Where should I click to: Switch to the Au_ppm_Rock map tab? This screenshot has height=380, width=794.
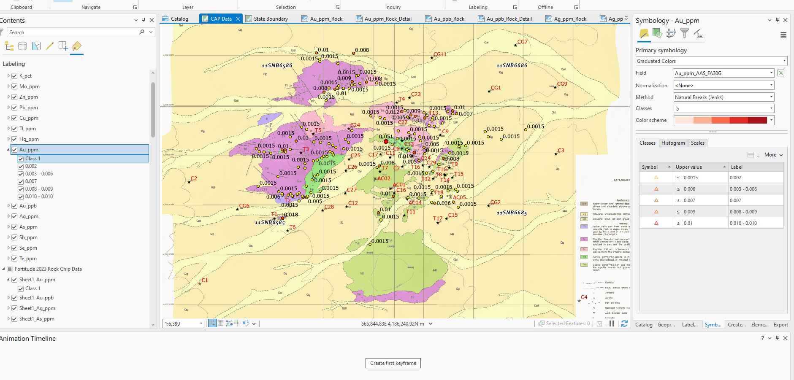[x=325, y=19]
